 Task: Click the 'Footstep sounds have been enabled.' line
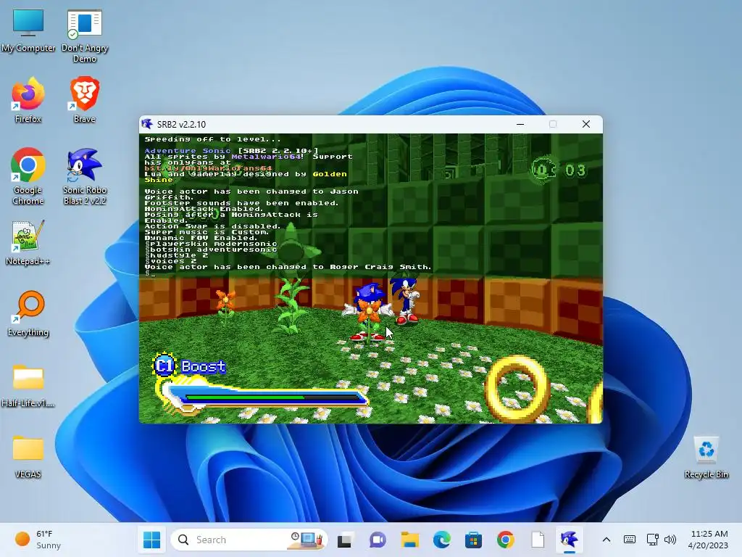(241, 203)
